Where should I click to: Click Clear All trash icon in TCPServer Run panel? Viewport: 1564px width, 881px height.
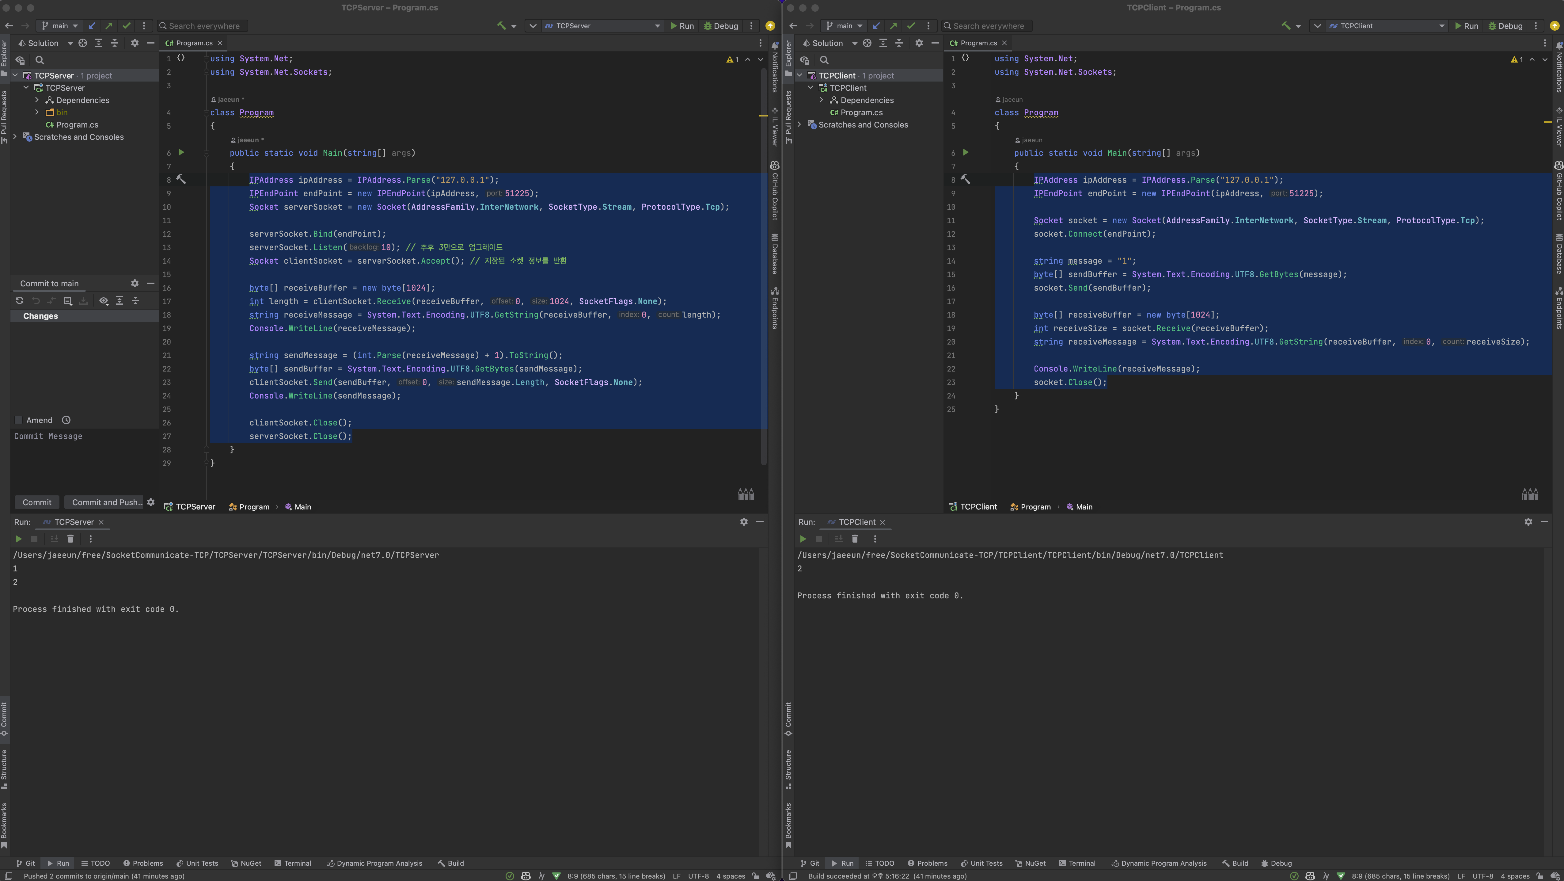[x=70, y=539]
